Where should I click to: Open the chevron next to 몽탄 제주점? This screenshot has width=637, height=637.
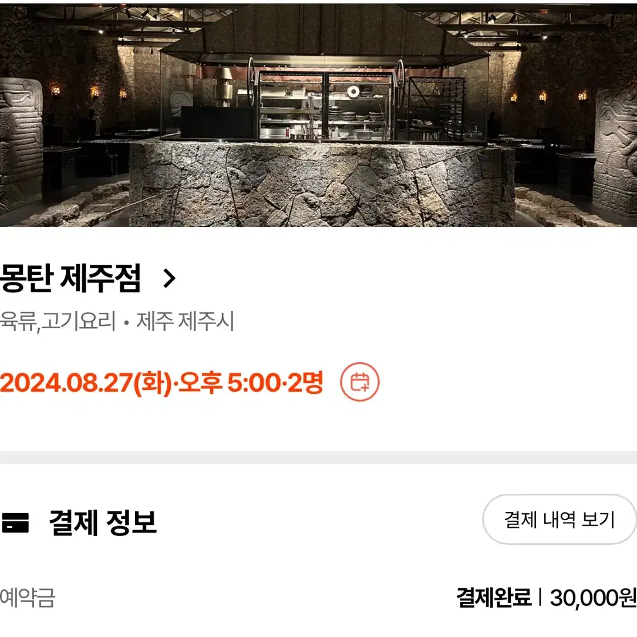tap(169, 279)
